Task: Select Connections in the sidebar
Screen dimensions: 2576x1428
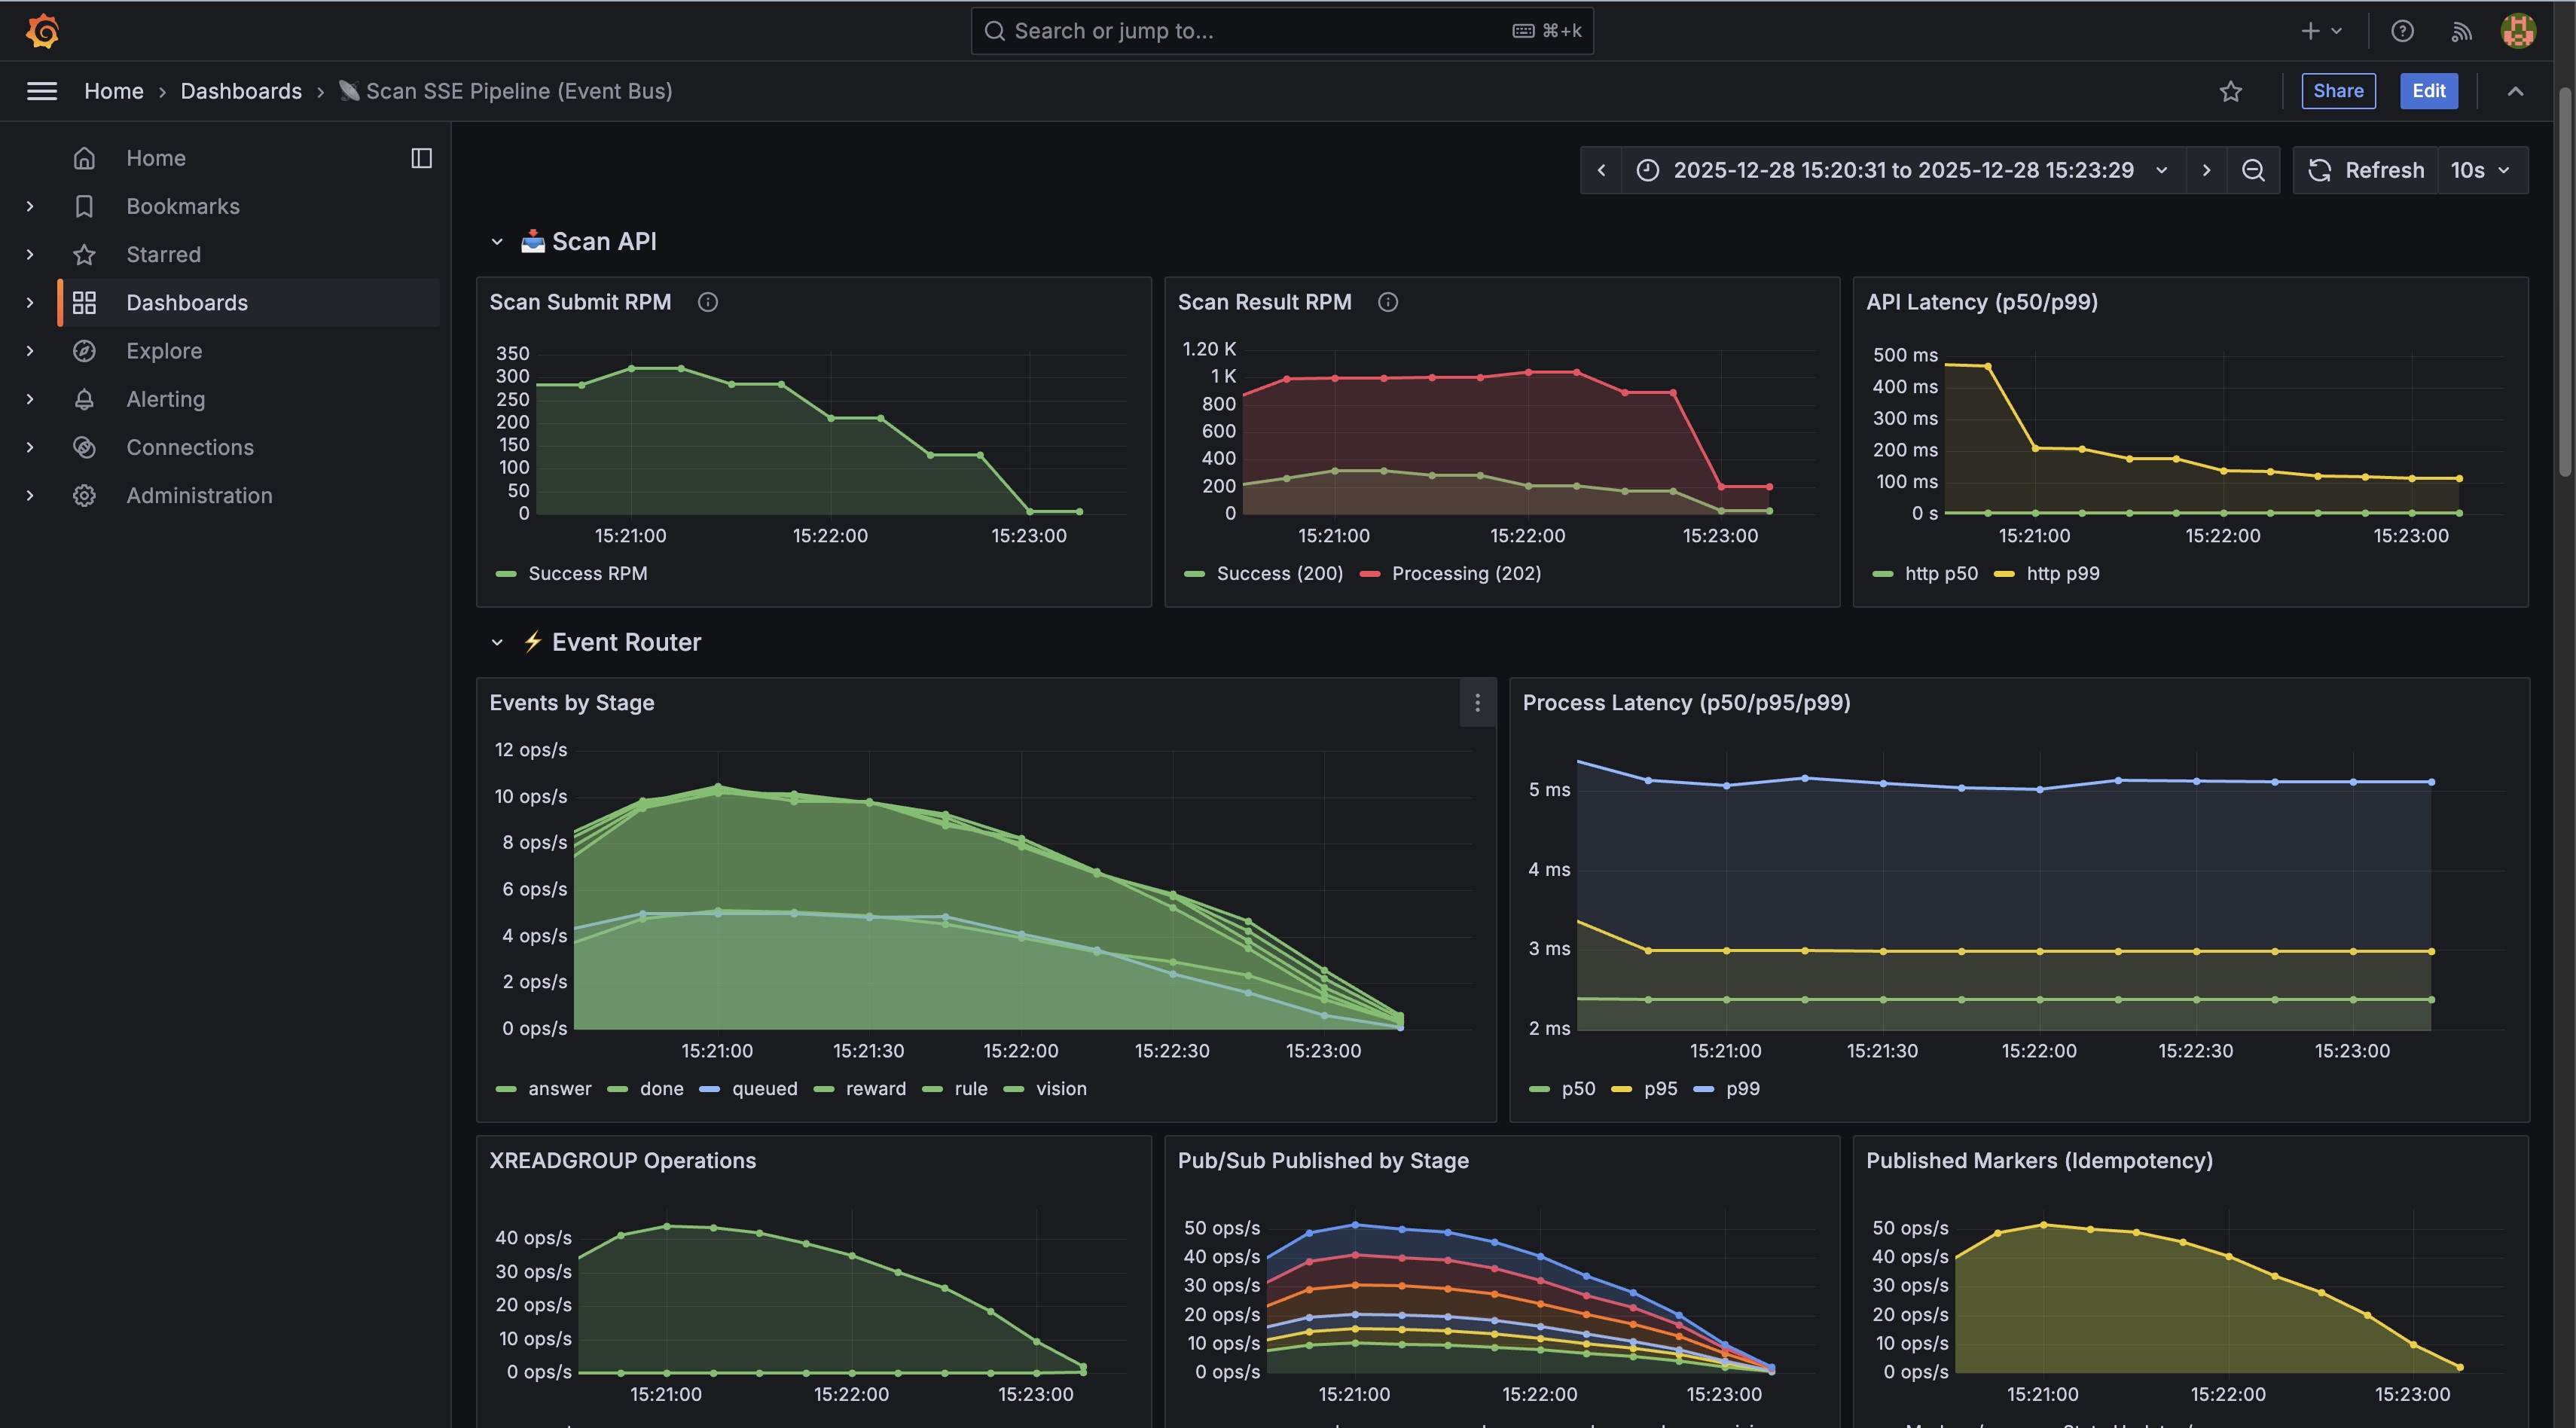Action: [190, 447]
